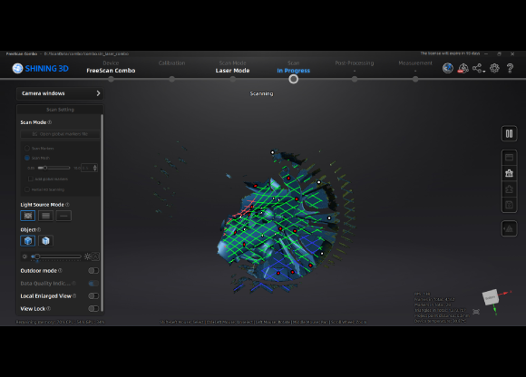This screenshot has height=377, width=526.
Task: Toggle Data Quality Indicator switch
Action: coord(93,283)
